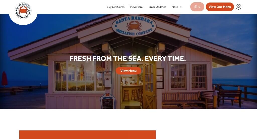The height and width of the screenshot is (139, 257).
Task: Click the shopping bag cart icon
Action: tap(196, 7)
